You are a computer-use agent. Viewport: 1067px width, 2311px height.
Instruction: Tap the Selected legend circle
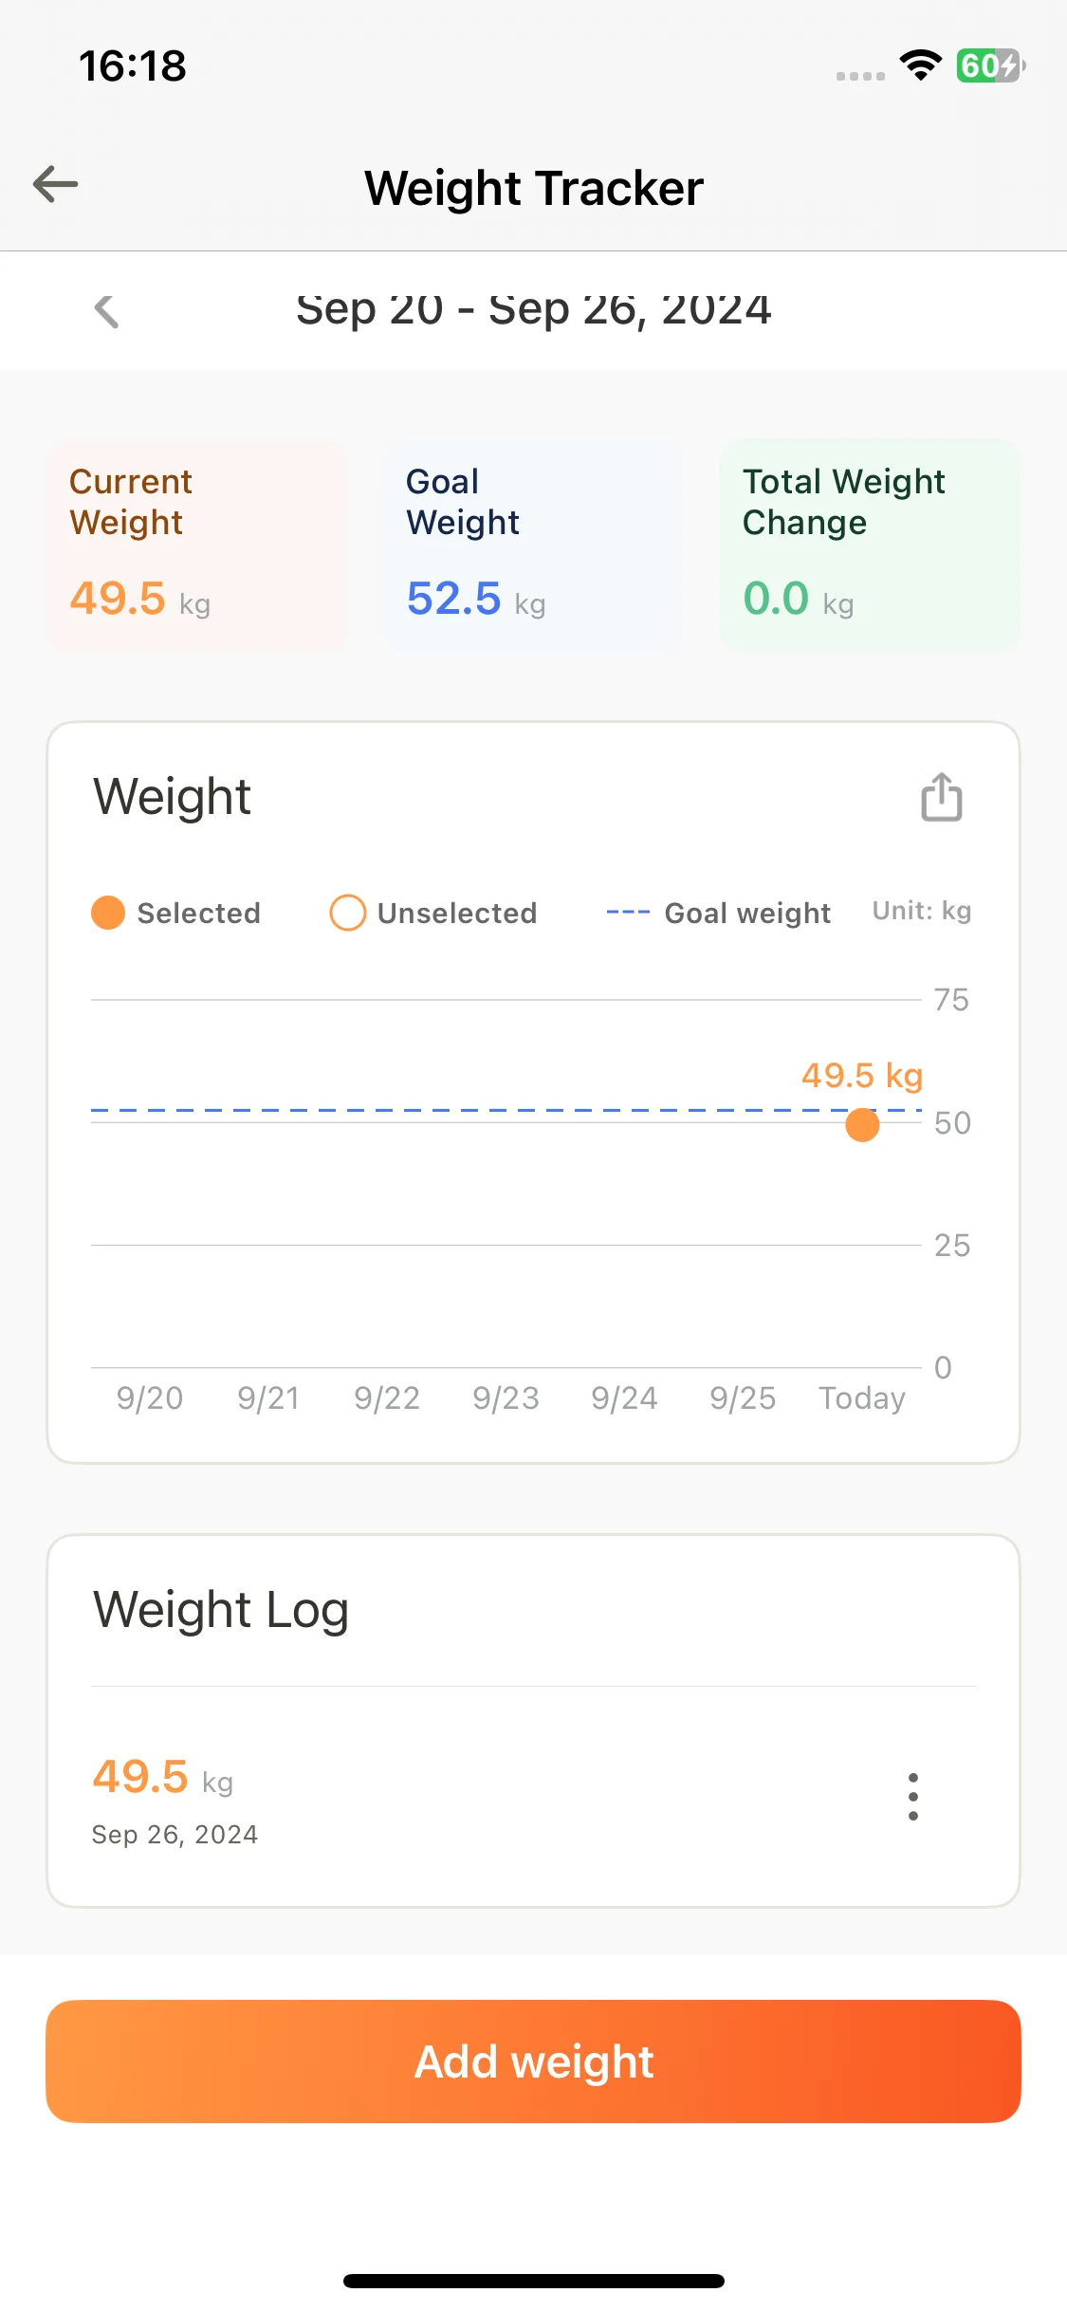point(108,913)
